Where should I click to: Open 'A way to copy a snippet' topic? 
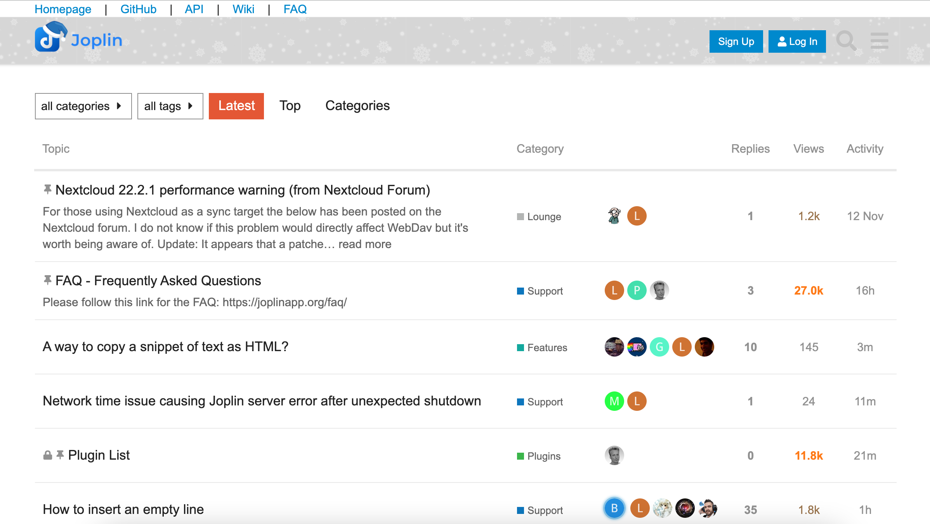point(165,346)
